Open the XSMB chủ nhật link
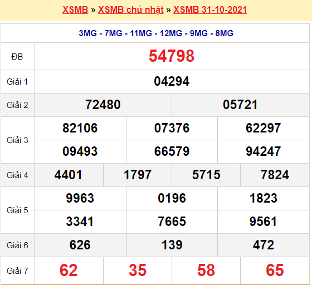The height and width of the screenshot is (285, 312). pyautogui.click(x=131, y=9)
